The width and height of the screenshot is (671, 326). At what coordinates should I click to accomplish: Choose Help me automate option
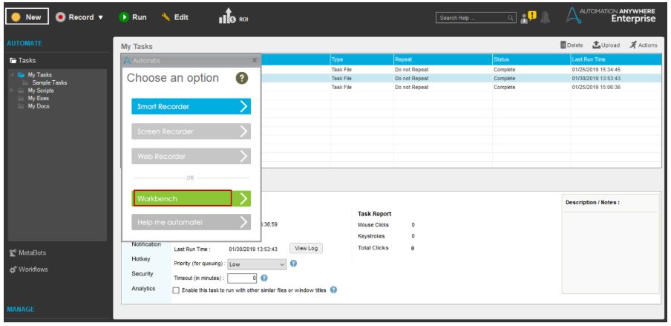pyautogui.click(x=191, y=222)
